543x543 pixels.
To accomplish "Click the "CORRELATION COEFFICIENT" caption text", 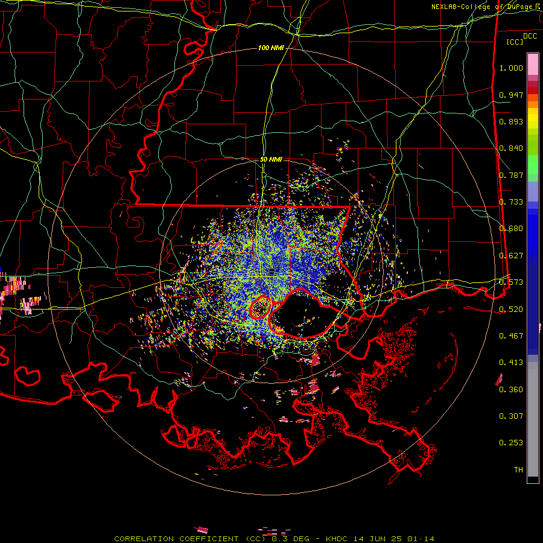I will (x=176, y=539).
